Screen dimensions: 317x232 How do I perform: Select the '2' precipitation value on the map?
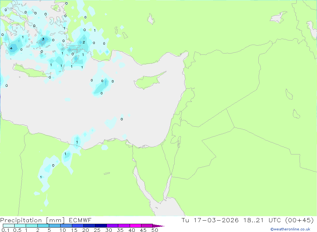84,42
